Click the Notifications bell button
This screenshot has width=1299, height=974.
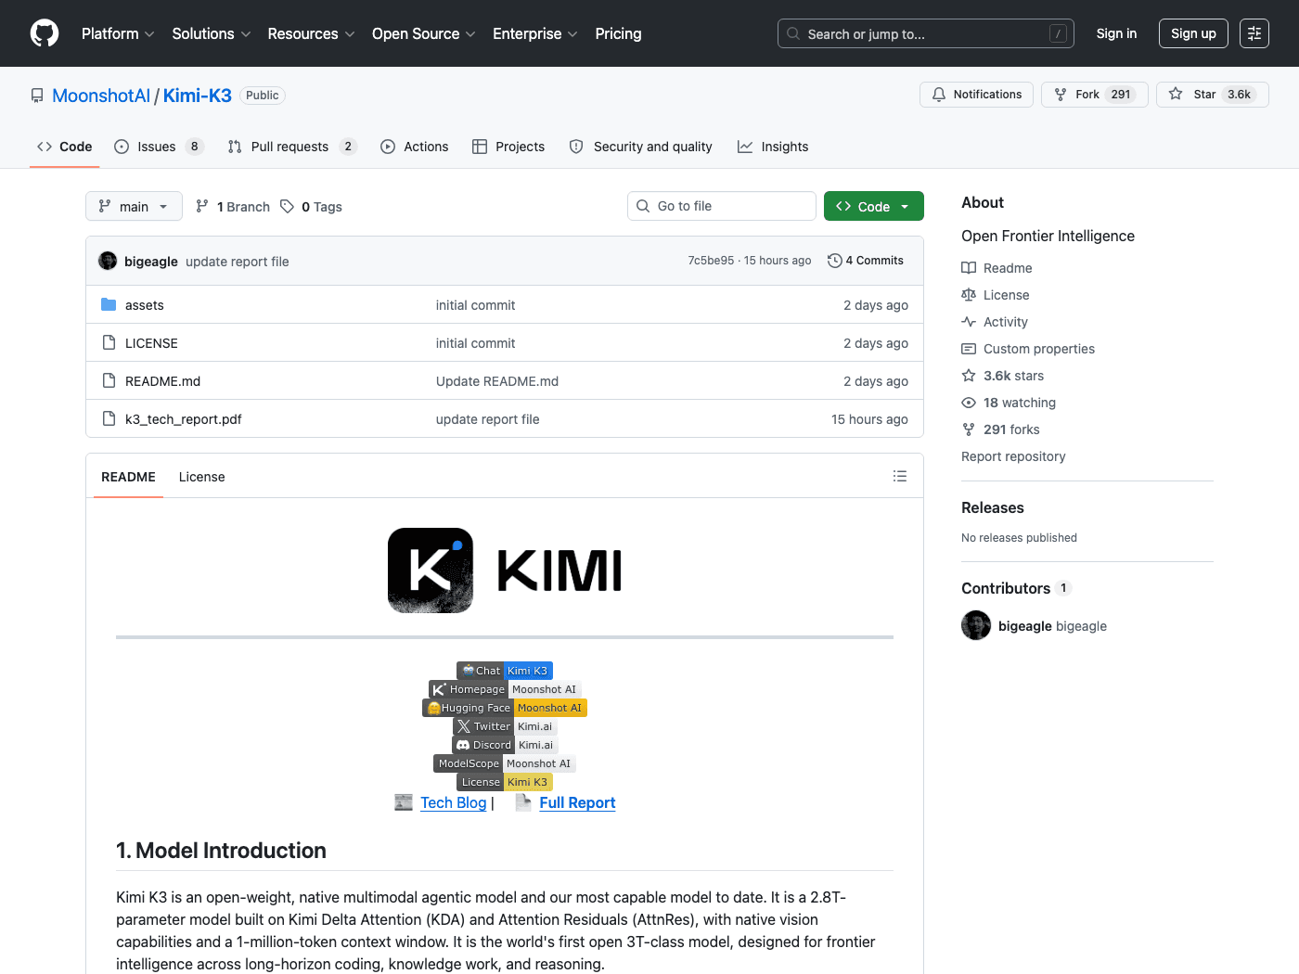[976, 95]
